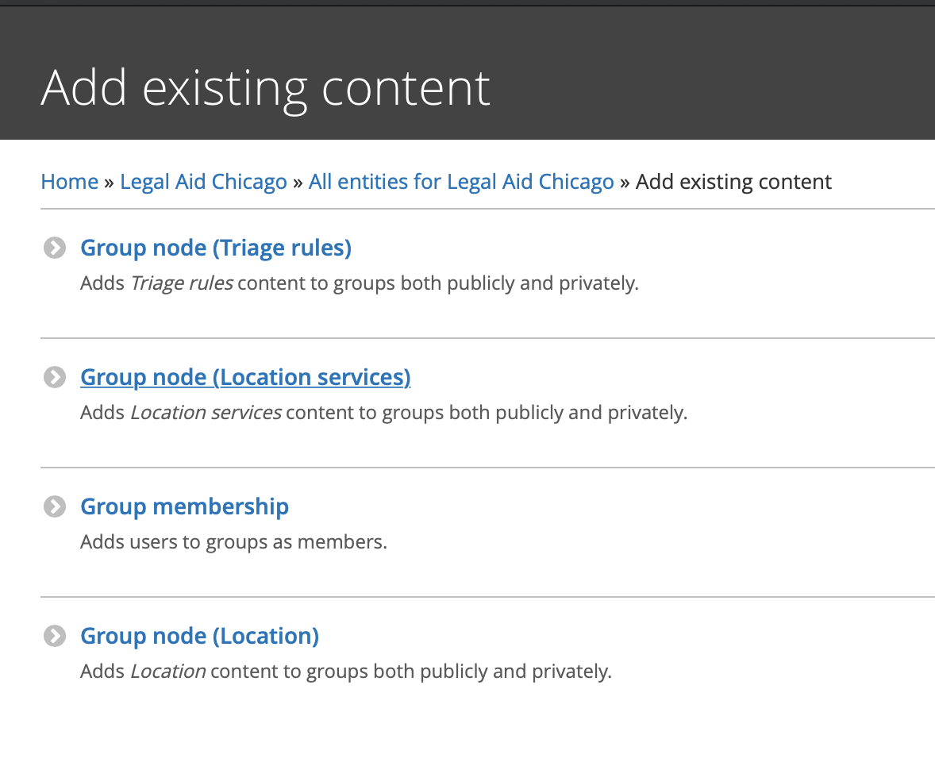
Task: Select the Group membership link
Action: coord(185,507)
